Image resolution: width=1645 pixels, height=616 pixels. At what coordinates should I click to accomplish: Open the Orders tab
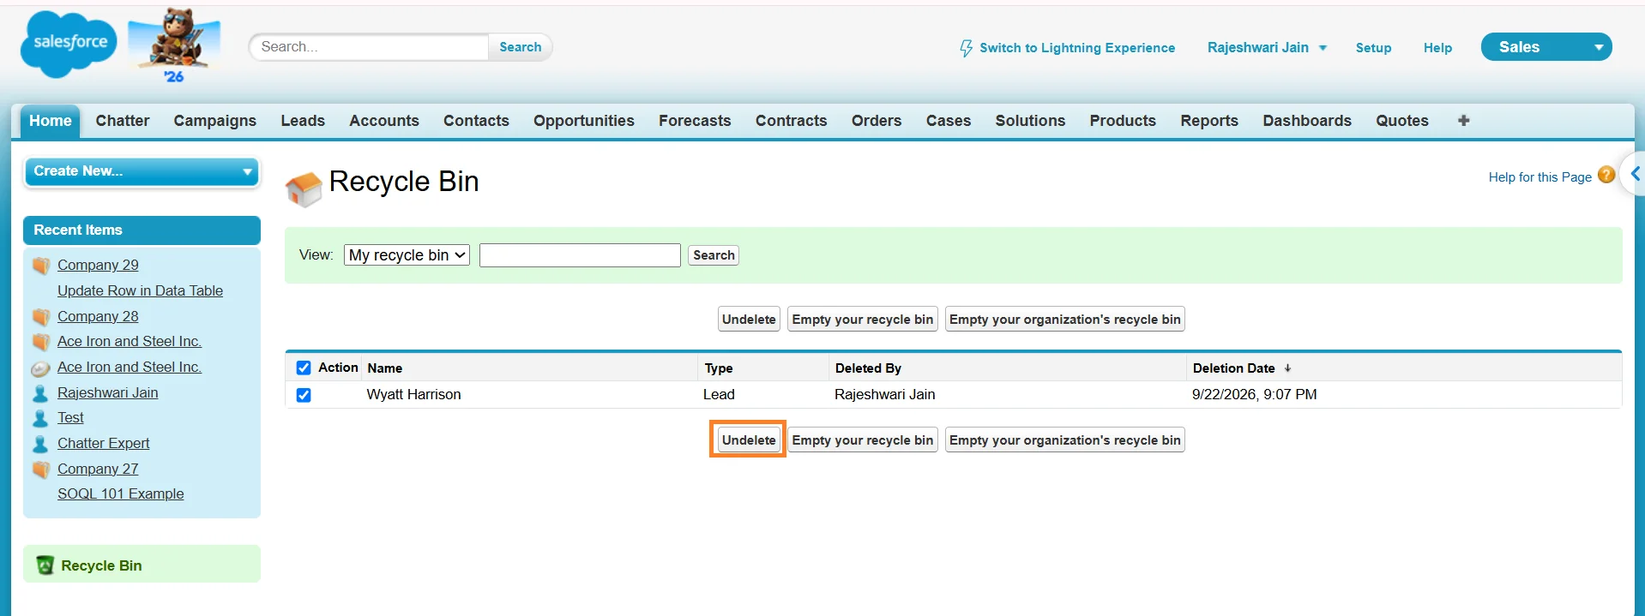tap(877, 121)
